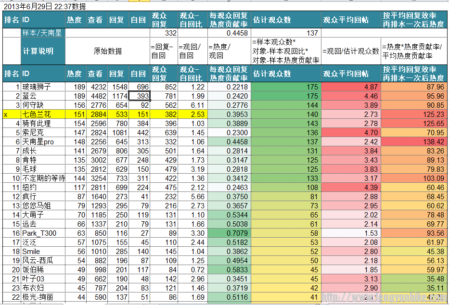This screenshot has width=449, height=305.
Task: Click the 风云-西瓜 ID cell
Action: pos(43,261)
